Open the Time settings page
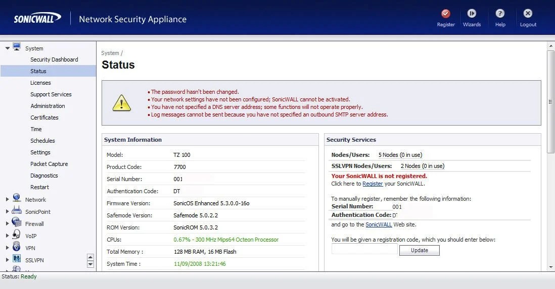 click(x=36, y=129)
